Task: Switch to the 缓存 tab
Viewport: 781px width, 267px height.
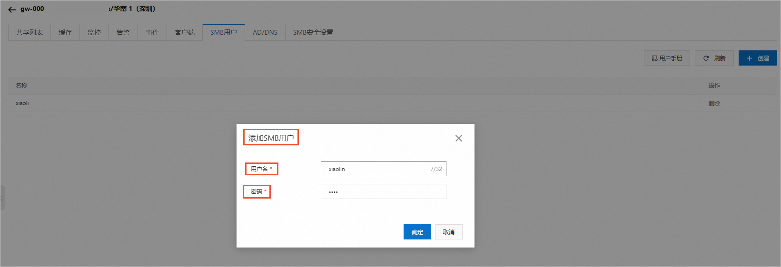Action: (x=65, y=32)
